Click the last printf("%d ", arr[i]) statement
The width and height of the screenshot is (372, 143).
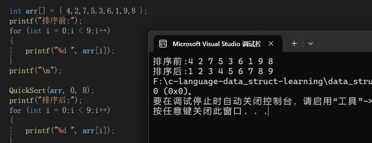click(x=70, y=130)
